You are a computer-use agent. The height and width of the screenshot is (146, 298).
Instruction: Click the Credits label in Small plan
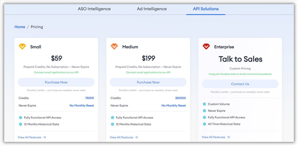(24, 98)
